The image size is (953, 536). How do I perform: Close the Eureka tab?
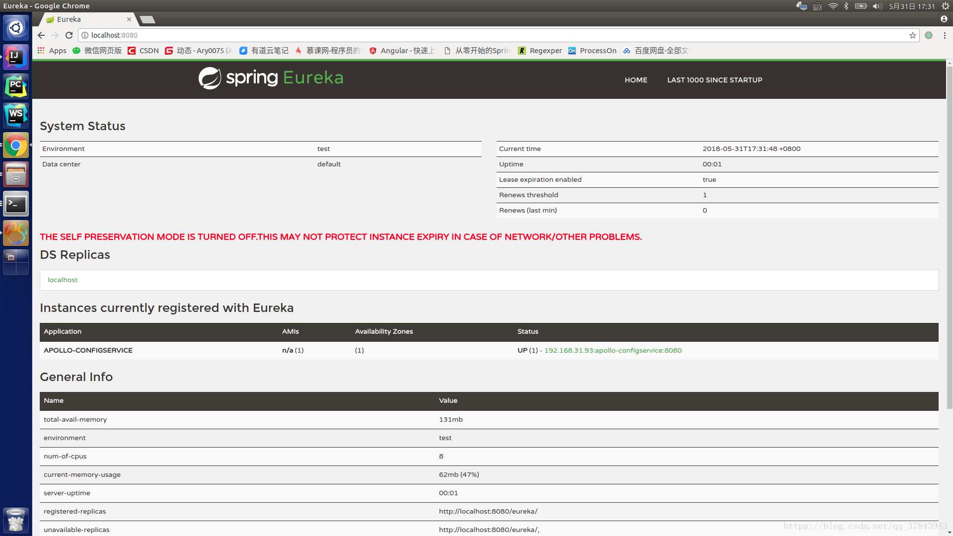pyautogui.click(x=129, y=19)
